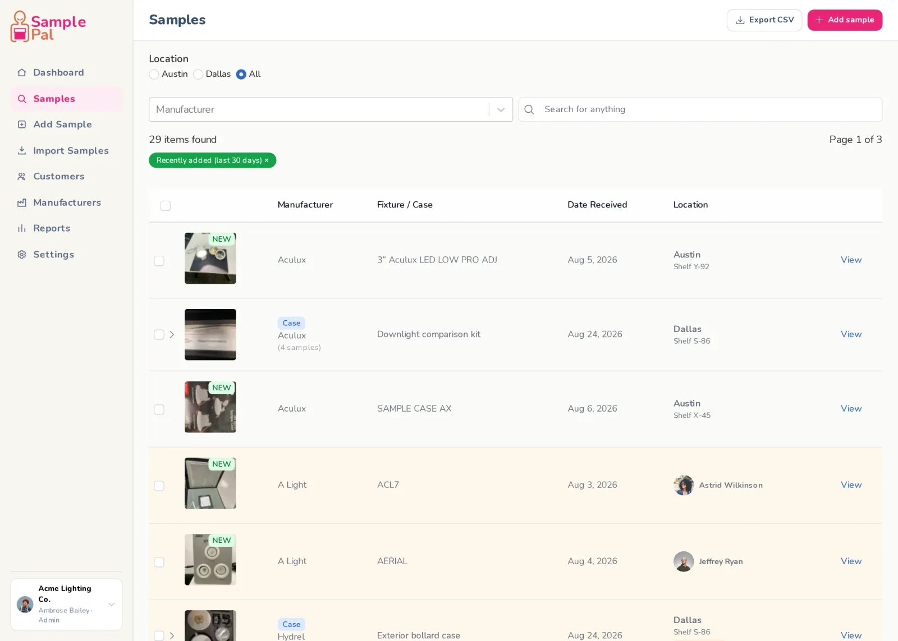Remove the Recently added filter chip
Screen dimensions: 898x641
pyautogui.click(x=267, y=160)
